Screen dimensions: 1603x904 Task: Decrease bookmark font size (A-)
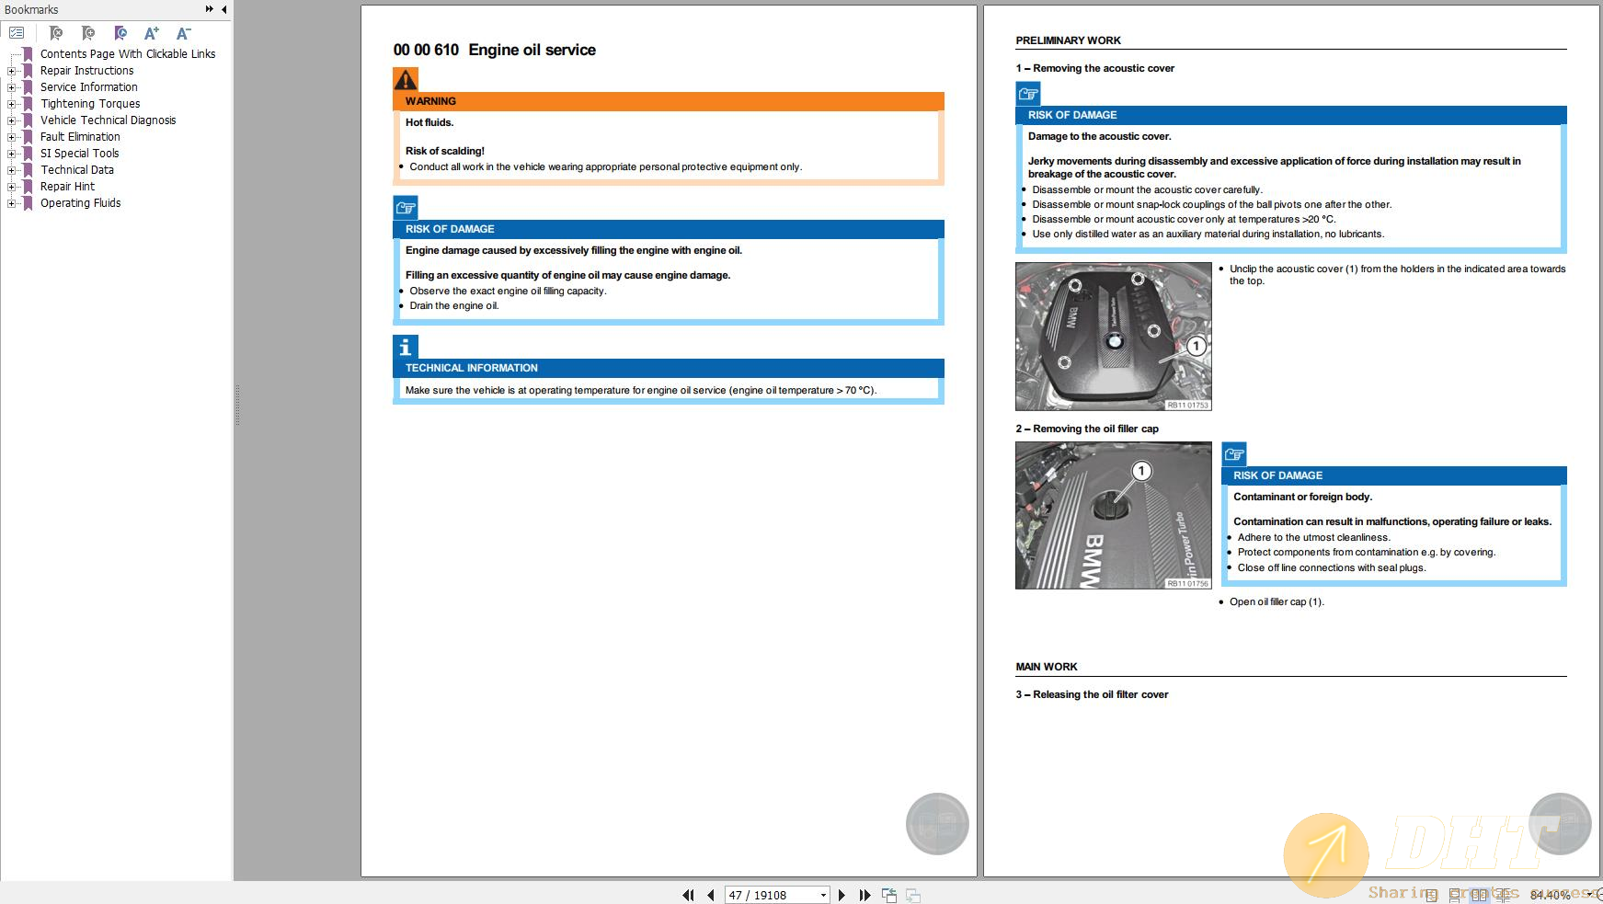(x=184, y=33)
